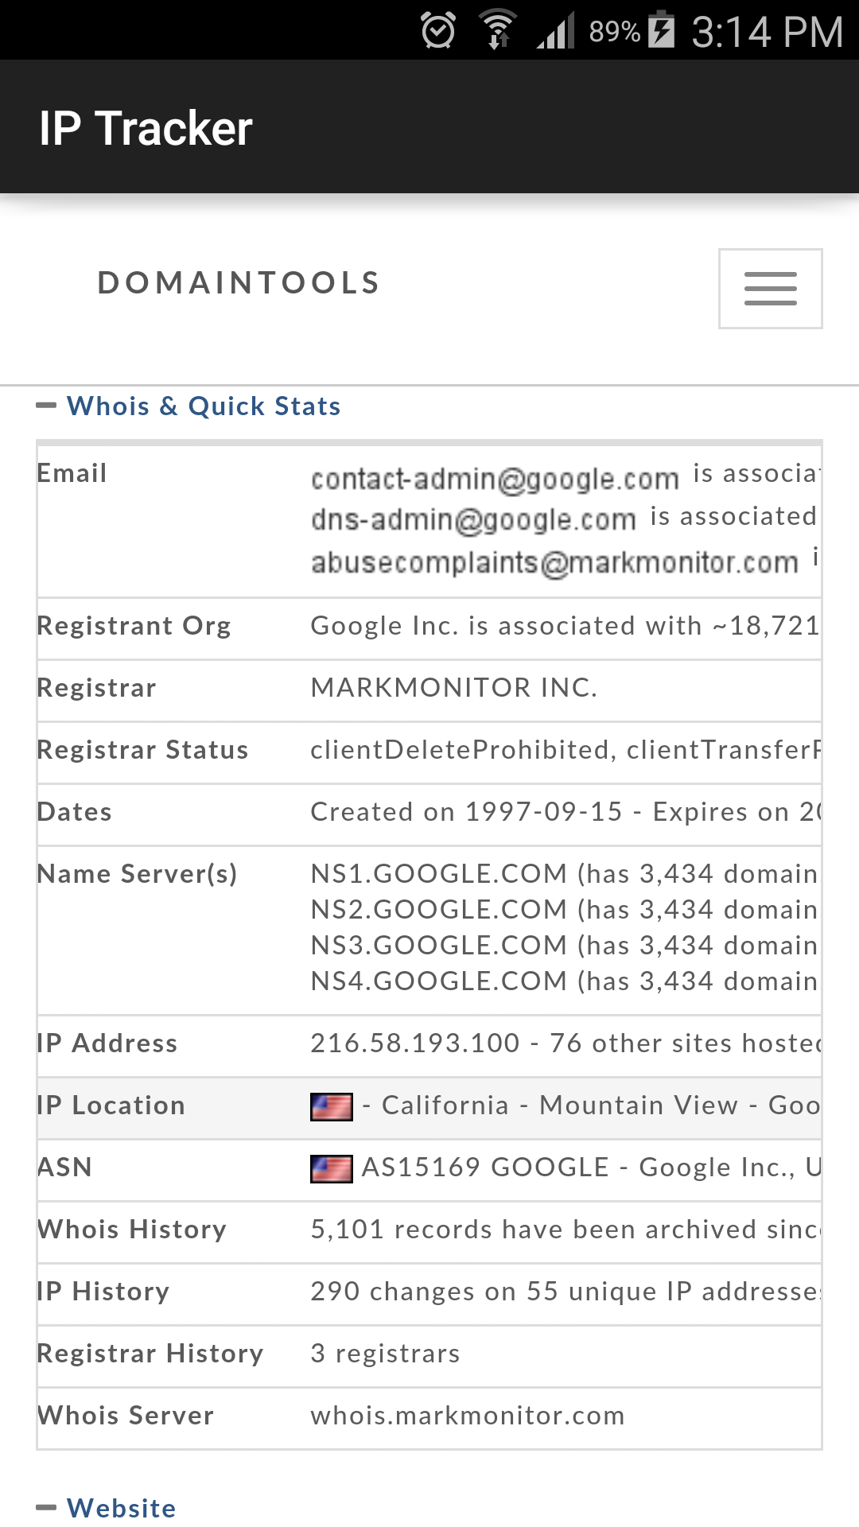Open dns-admin@google.com email link
Screen dimensions: 859x1527
[x=473, y=519]
